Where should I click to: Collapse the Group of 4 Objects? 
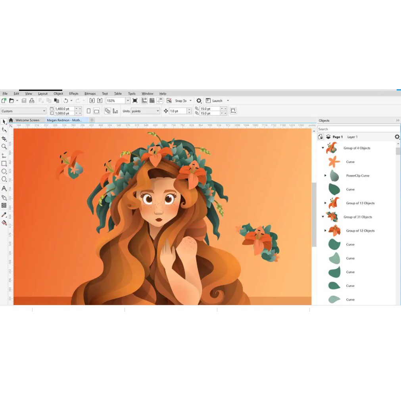tap(323, 148)
